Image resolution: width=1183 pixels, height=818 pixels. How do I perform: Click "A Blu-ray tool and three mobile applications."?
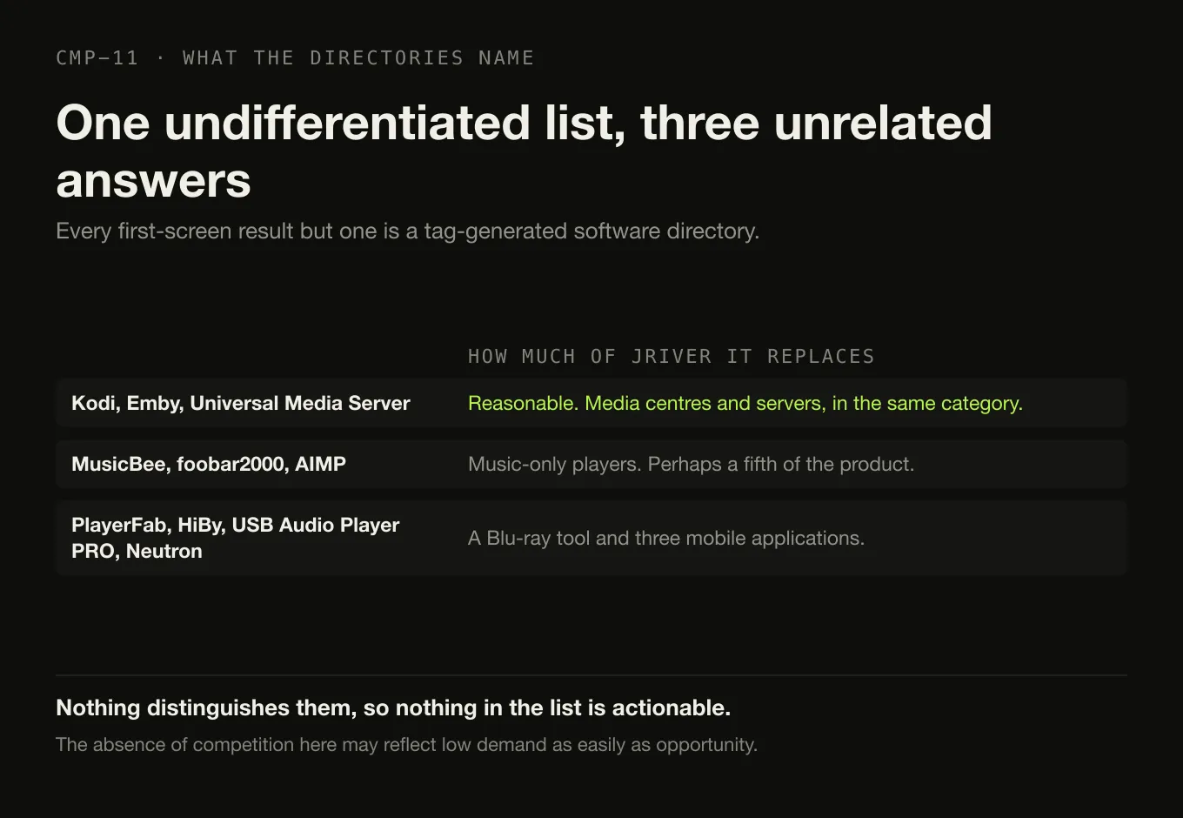pyautogui.click(x=666, y=539)
